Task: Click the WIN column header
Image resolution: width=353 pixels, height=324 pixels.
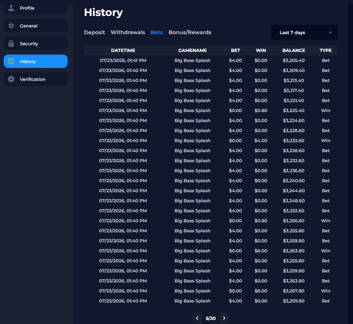Action: click(x=261, y=50)
